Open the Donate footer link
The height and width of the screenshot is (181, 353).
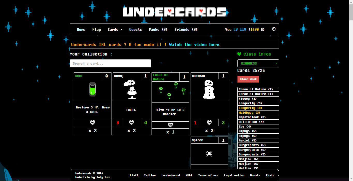click(x=255, y=175)
